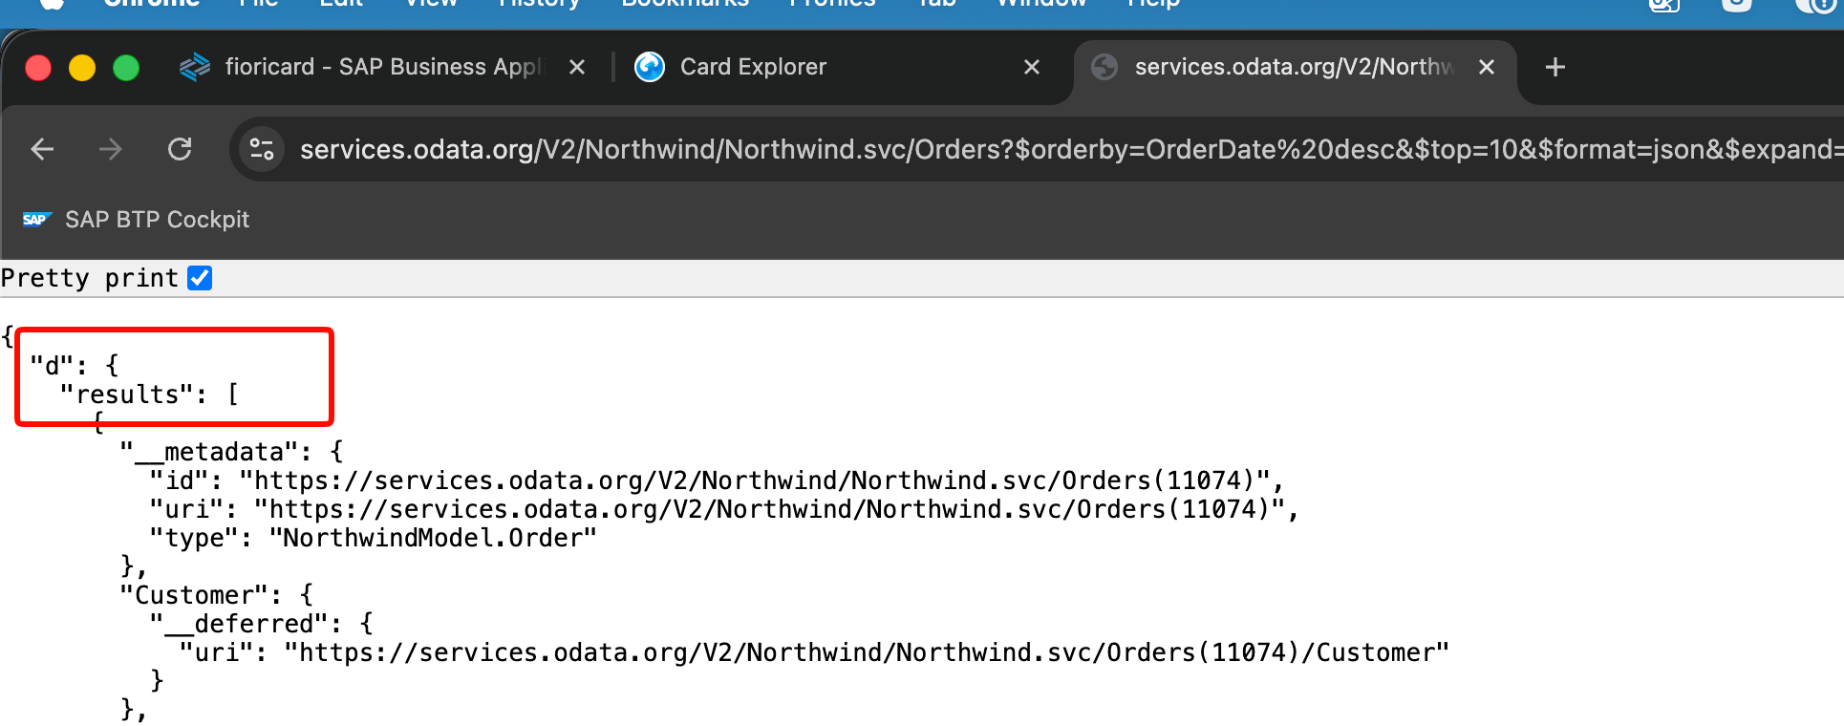Screen dimensions: 1844x726
Task: Go back using the browser back arrow
Action: pyautogui.click(x=42, y=149)
